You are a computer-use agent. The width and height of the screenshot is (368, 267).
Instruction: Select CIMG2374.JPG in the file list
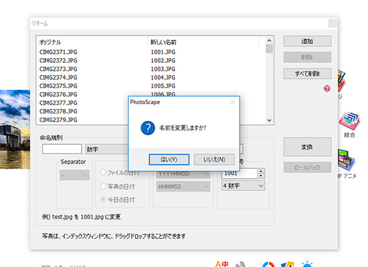(x=58, y=77)
